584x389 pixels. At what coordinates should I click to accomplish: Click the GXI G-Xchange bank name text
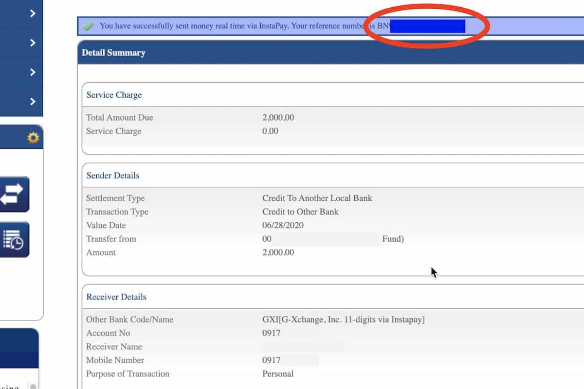click(343, 319)
